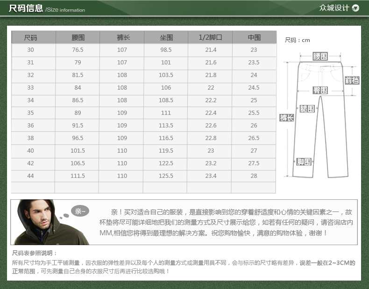
Task: Click waist value 79
Action: (x=78, y=62)
